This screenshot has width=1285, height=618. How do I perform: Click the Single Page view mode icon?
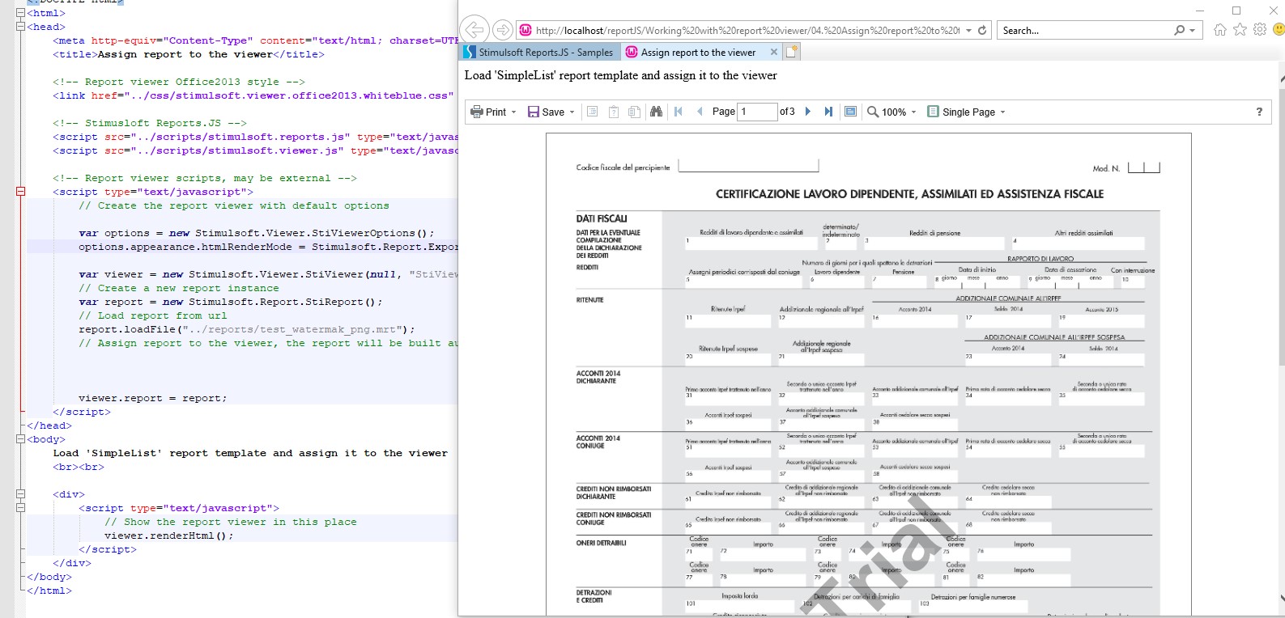pos(933,112)
